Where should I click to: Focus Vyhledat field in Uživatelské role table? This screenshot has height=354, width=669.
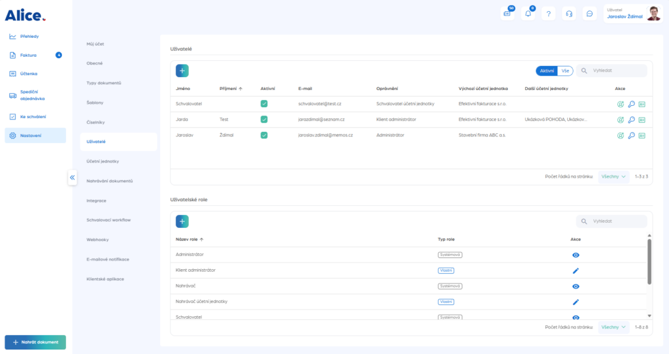[612, 221]
